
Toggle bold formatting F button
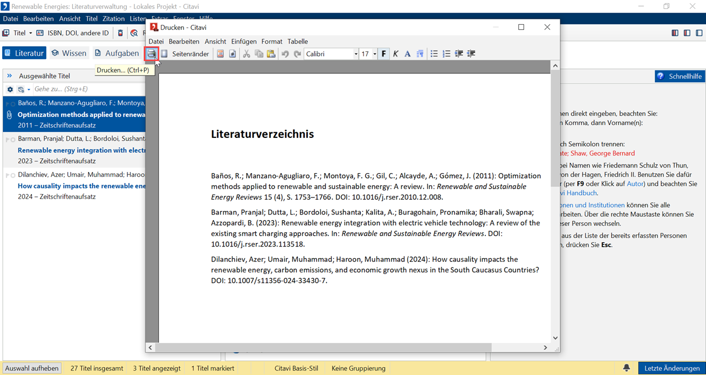[384, 53]
